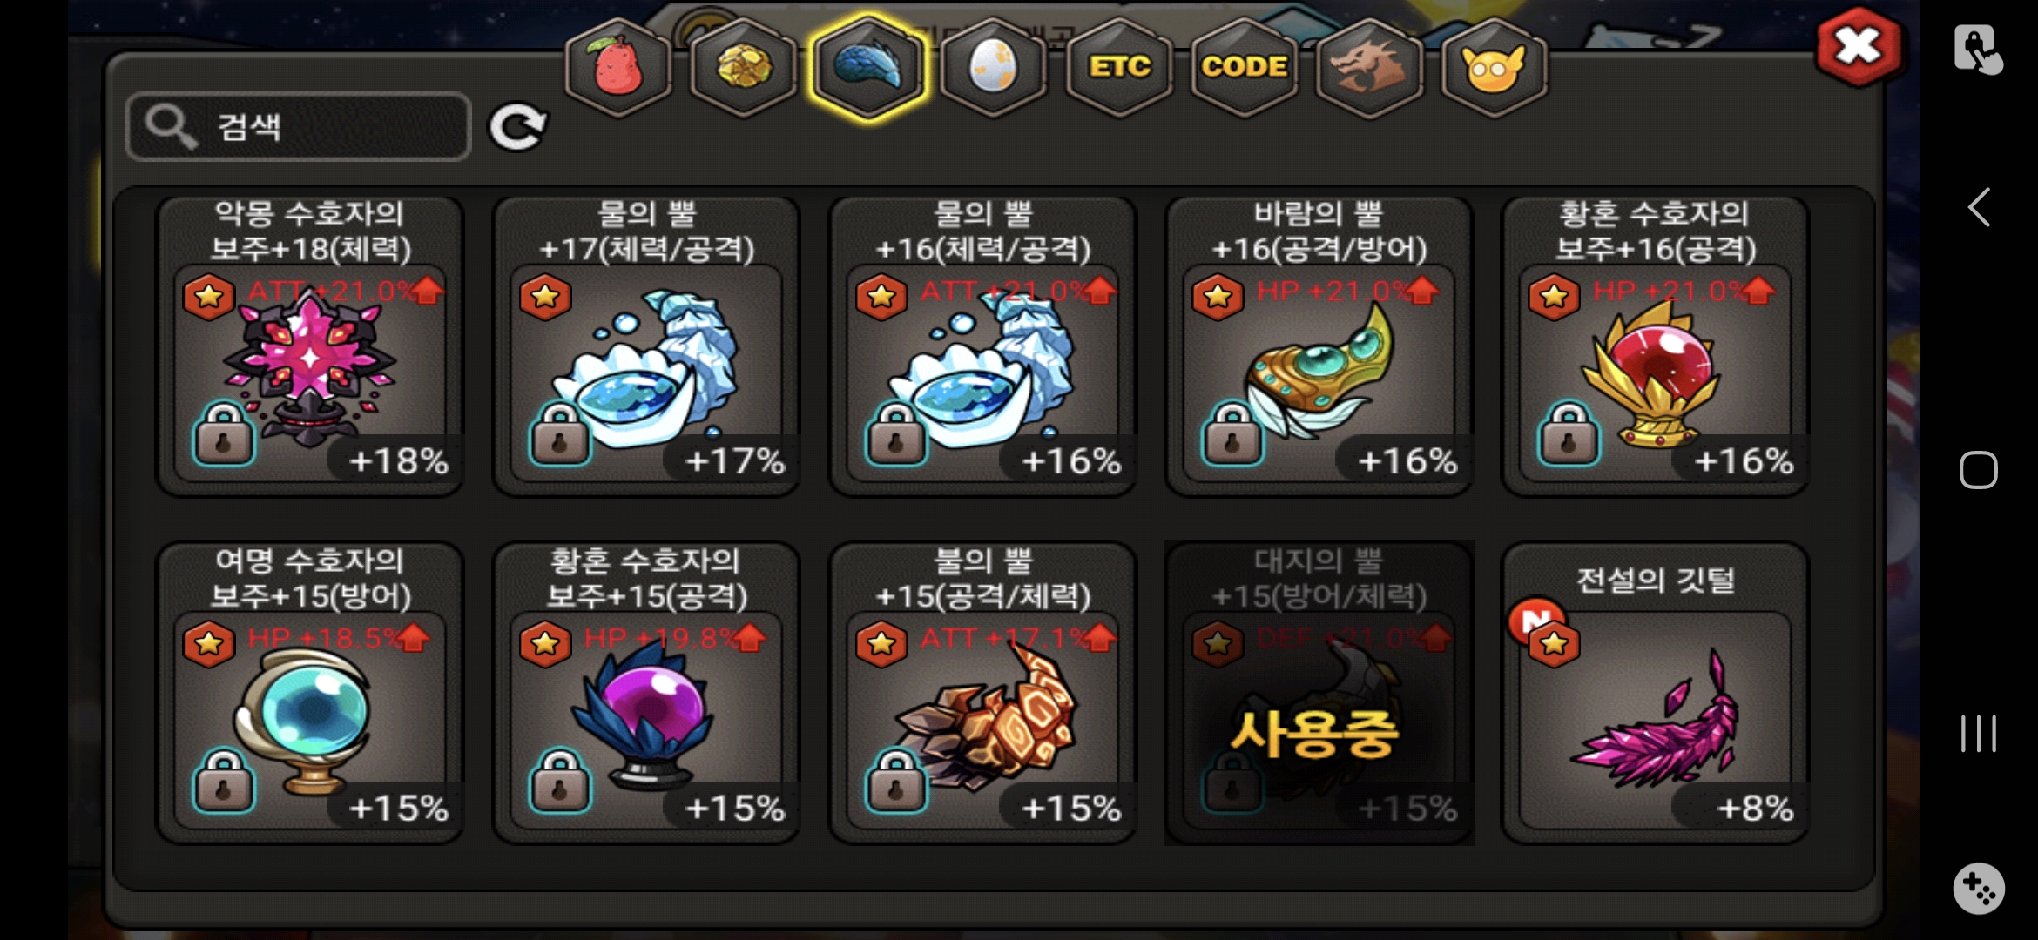Viewport: 2038px width, 940px height.
Task: Open the fruit food category tab
Action: (617, 67)
